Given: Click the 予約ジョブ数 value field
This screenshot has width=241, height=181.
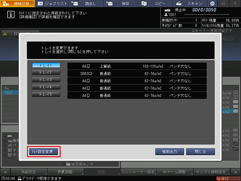Looking at the screenshot, I should tap(196, 26).
